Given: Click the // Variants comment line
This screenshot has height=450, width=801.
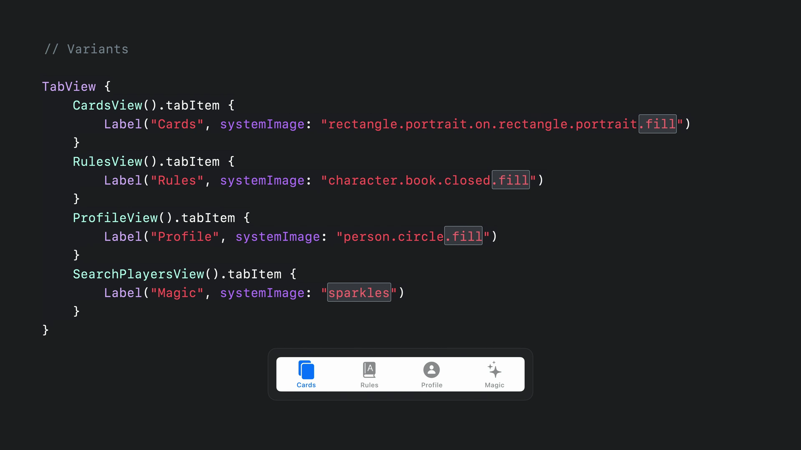Looking at the screenshot, I should coord(86,49).
